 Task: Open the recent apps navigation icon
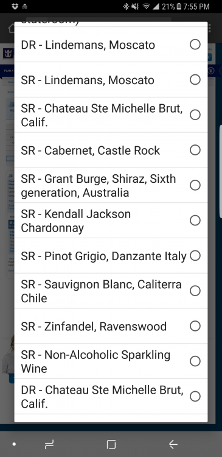tap(49, 444)
